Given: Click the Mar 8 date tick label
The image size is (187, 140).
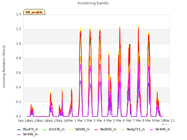Looking at the screenshot, I should (x=140, y=120).
